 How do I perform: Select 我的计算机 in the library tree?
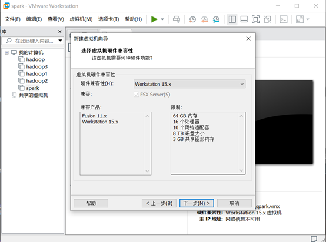tap(31, 52)
